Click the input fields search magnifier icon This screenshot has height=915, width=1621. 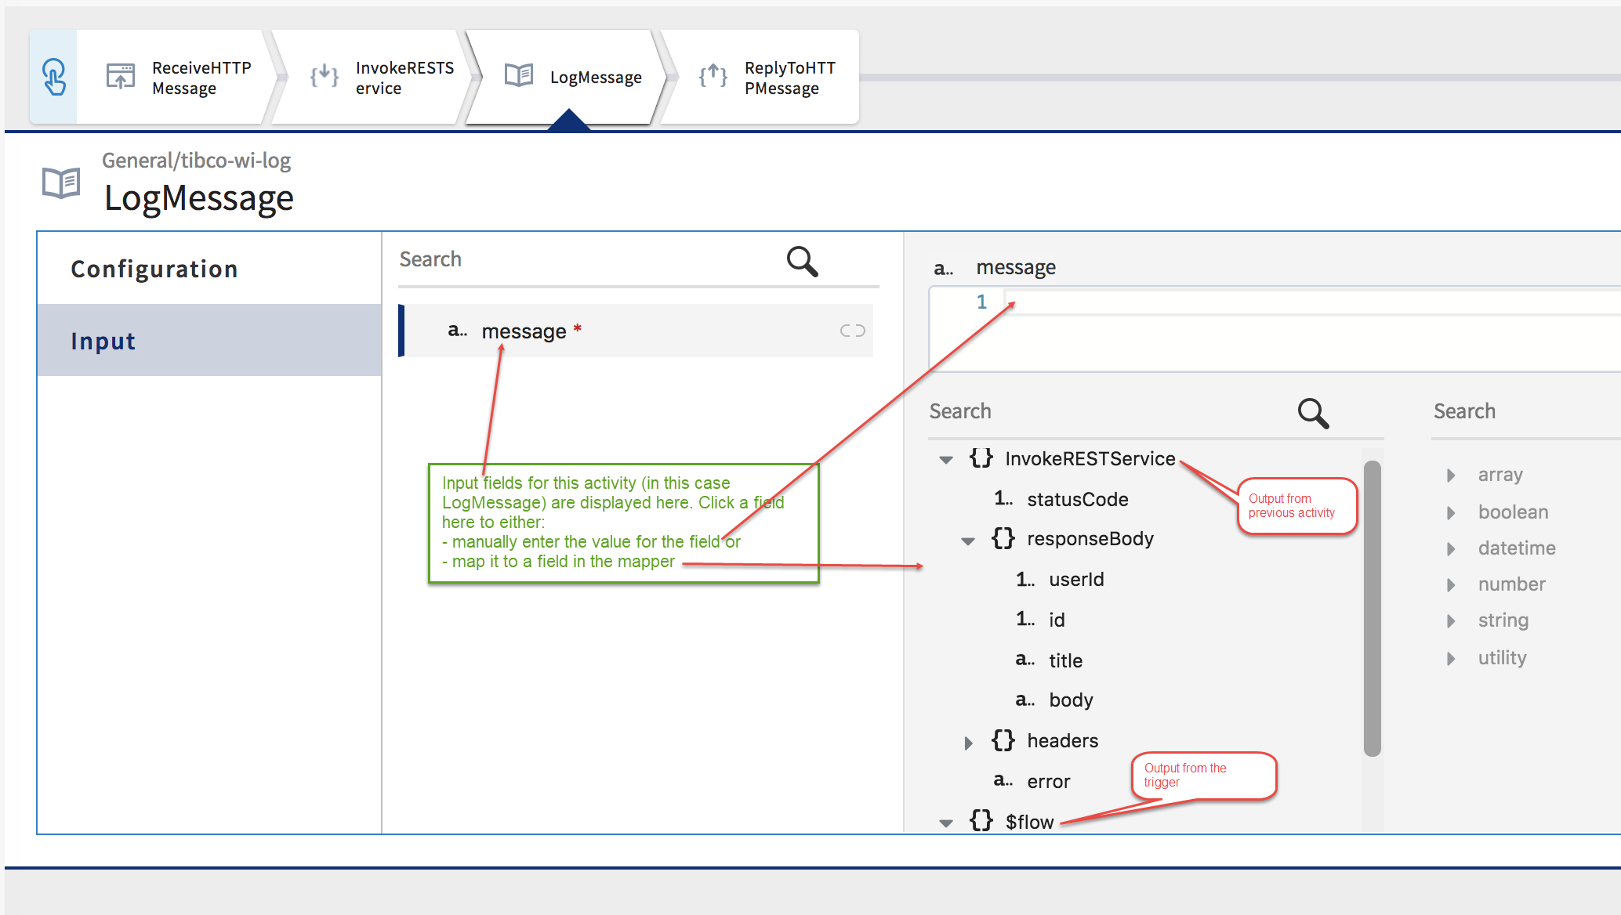[x=802, y=262]
